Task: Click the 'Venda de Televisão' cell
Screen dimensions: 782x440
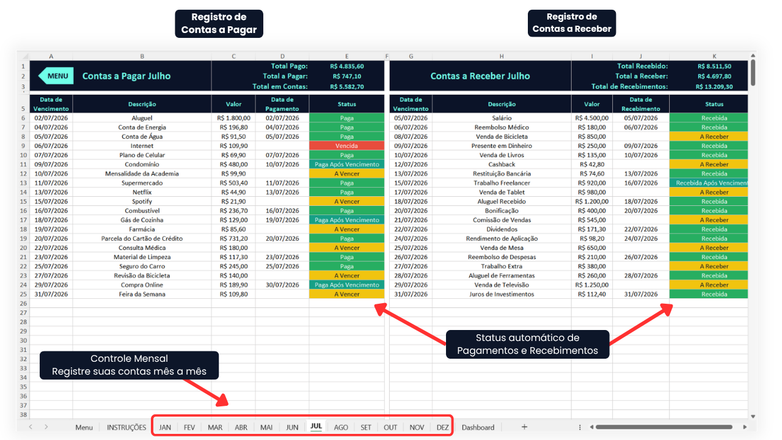Action: tap(502, 285)
